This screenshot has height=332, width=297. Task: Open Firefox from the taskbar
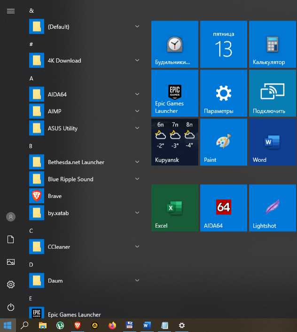point(112,325)
